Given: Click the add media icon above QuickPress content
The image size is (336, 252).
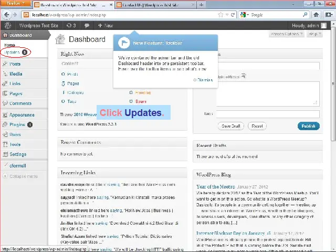Looking at the screenshot, I should [x=244, y=76].
